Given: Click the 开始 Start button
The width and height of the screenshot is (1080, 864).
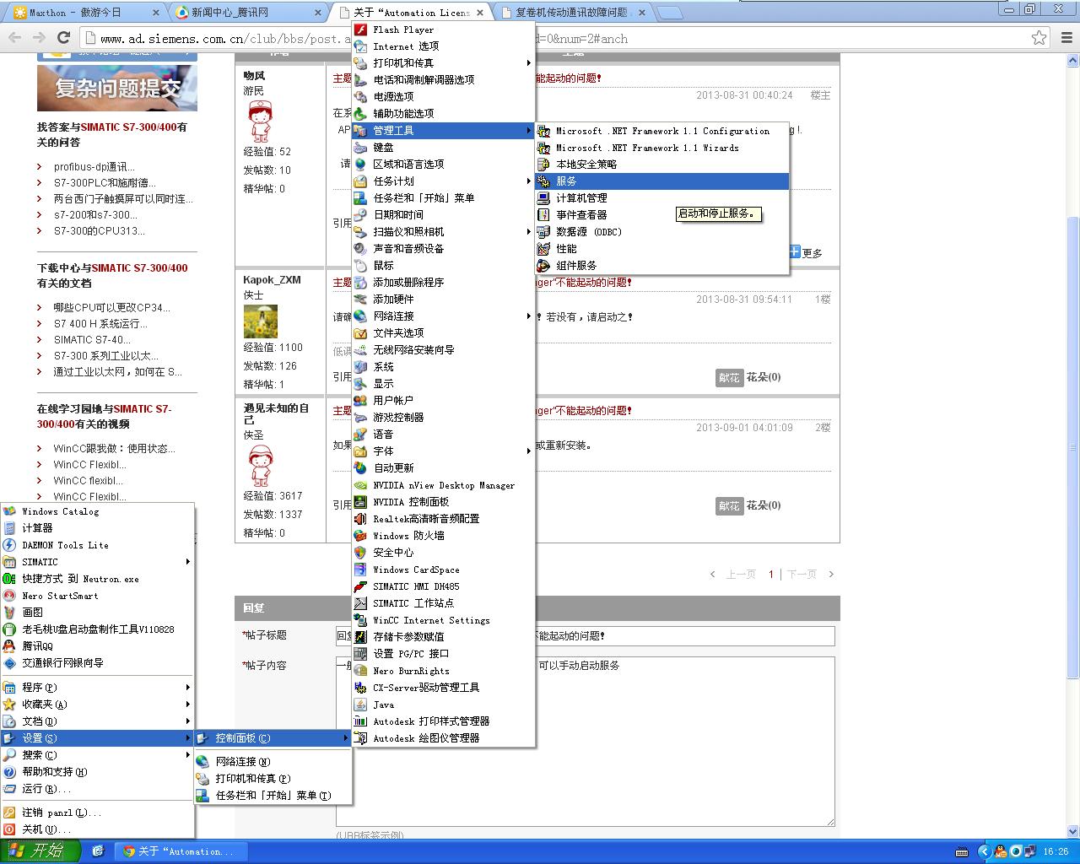Looking at the screenshot, I should pyautogui.click(x=40, y=850).
